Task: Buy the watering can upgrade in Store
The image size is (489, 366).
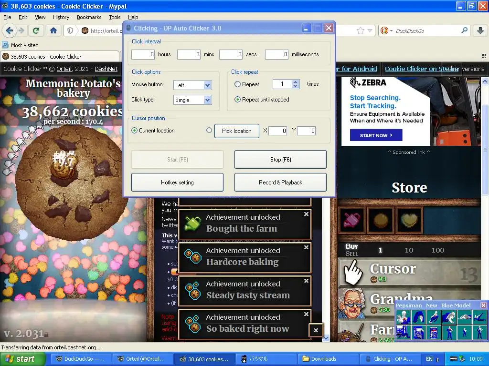Action: pyautogui.click(x=352, y=220)
